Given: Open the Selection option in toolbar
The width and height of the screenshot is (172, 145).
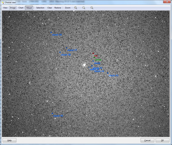Looking at the screenshot, I should point(40,8).
